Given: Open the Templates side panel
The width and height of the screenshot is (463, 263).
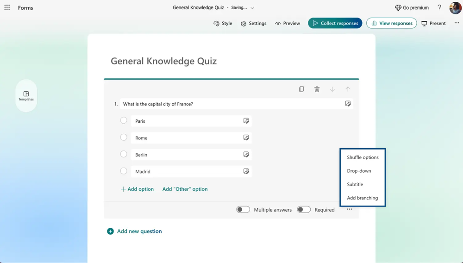Looking at the screenshot, I should (26, 95).
